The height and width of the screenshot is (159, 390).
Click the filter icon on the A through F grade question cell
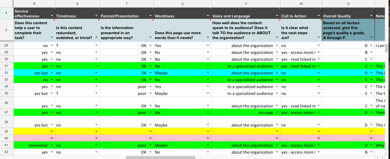(x=371, y=38)
